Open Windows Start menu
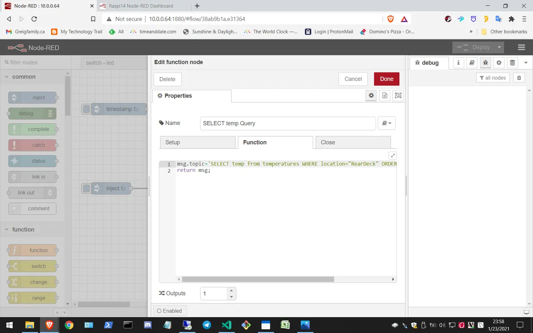The height and width of the screenshot is (333, 533). pos(9,325)
